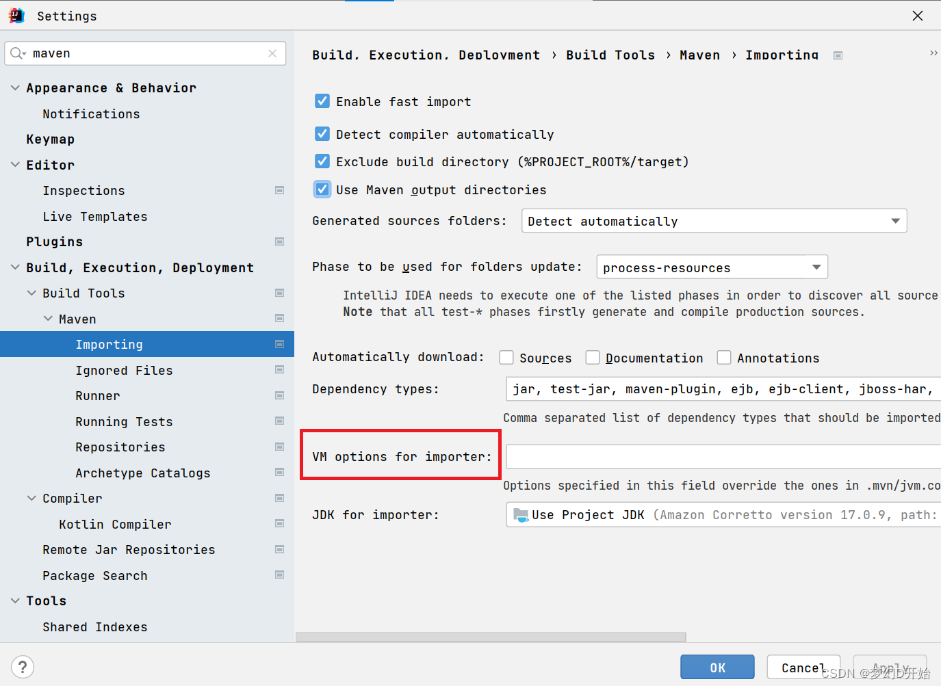Collapse the Compiler tree node
The width and height of the screenshot is (941, 686).
coord(31,498)
